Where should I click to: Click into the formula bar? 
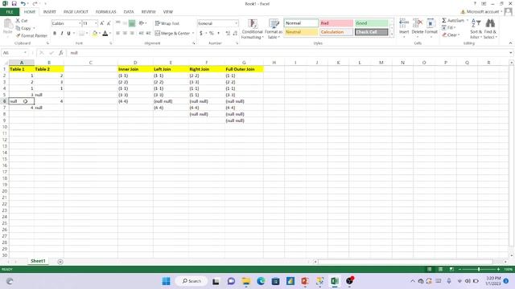coord(289,53)
